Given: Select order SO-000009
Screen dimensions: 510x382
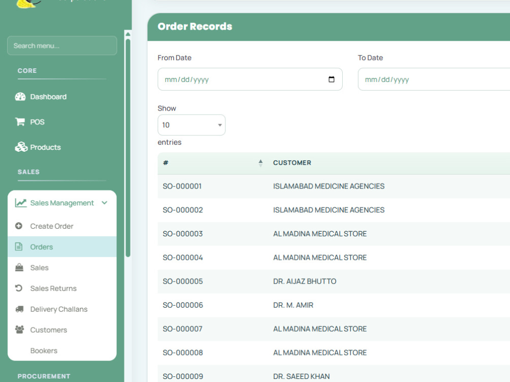Looking at the screenshot, I should pos(183,376).
